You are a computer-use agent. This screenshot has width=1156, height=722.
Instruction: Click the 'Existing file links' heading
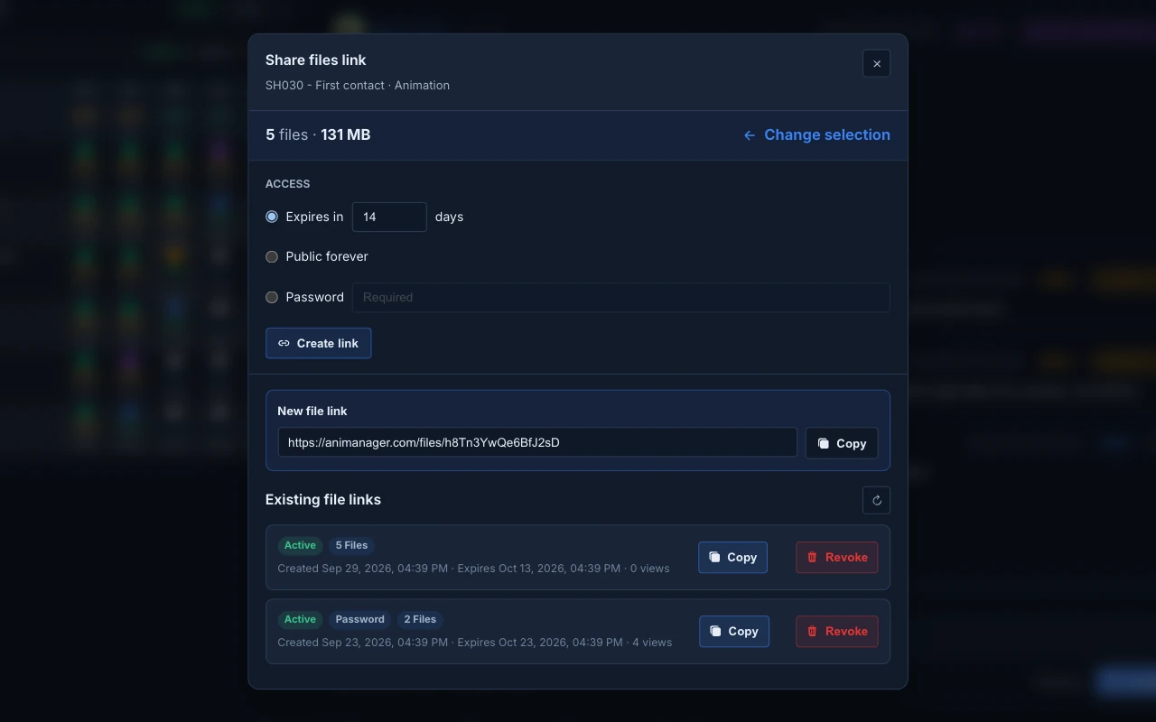click(323, 499)
